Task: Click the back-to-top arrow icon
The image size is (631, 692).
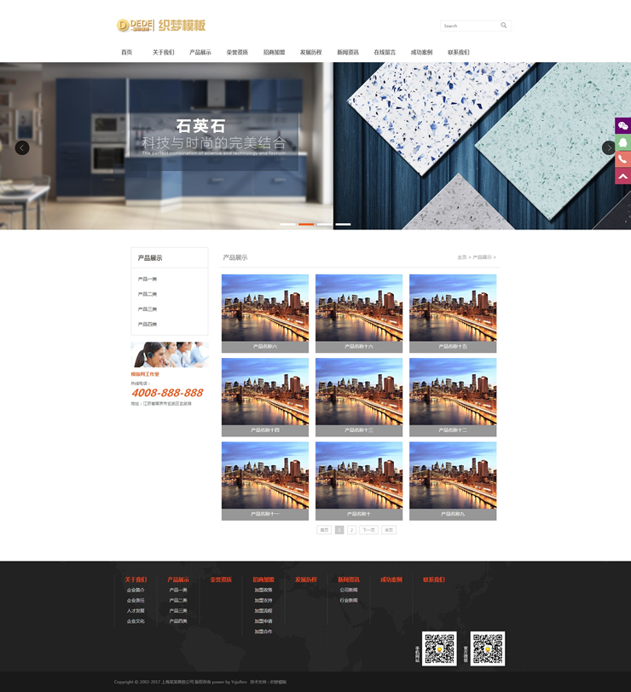Action: [x=622, y=176]
